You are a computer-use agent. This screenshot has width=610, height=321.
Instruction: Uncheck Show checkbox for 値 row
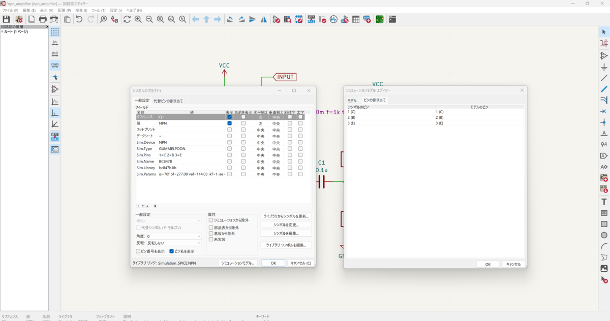230,123
